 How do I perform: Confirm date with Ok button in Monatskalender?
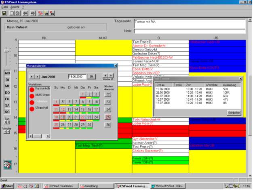click(91, 76)
